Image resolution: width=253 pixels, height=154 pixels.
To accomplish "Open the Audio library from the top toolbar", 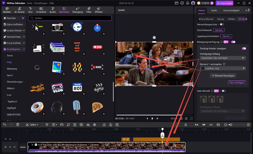I will point(52,10).
